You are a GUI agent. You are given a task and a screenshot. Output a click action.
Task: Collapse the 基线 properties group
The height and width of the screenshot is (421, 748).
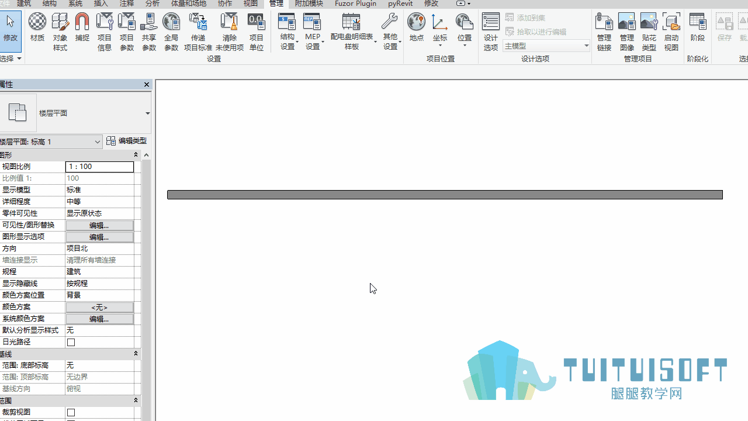coord(136,354)
